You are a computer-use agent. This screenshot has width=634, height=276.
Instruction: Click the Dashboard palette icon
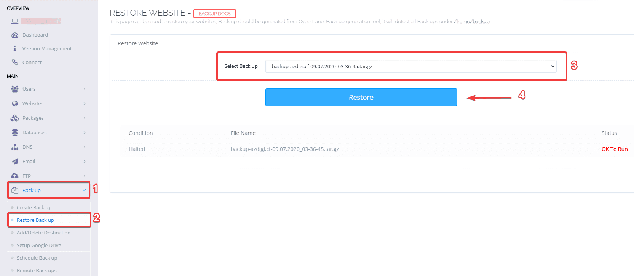(15, 35)
